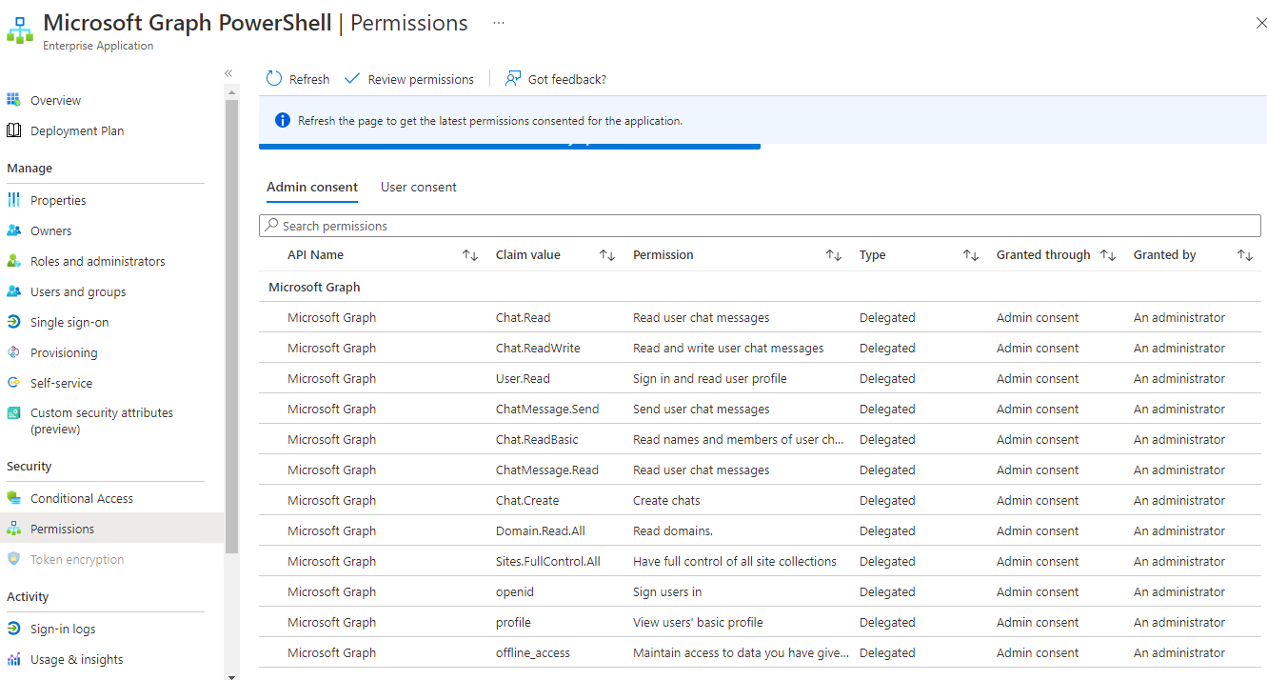Select the Admin consent tab
This screenshot has width=1267, height=680.
point(312,187)
